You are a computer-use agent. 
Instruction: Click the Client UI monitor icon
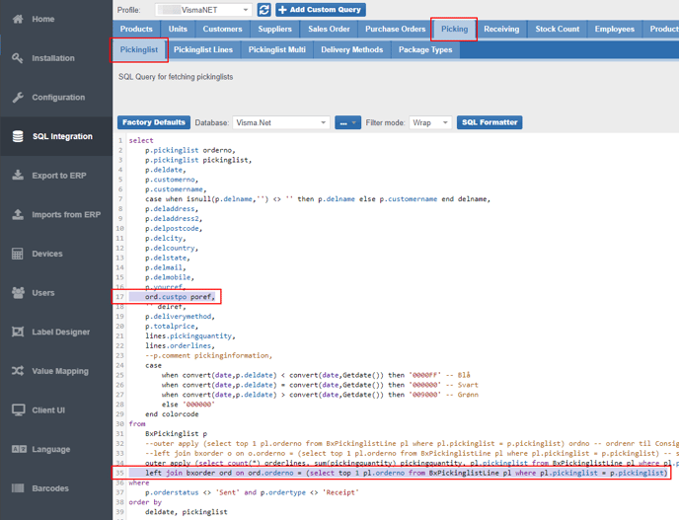click(x=18, y=410)
